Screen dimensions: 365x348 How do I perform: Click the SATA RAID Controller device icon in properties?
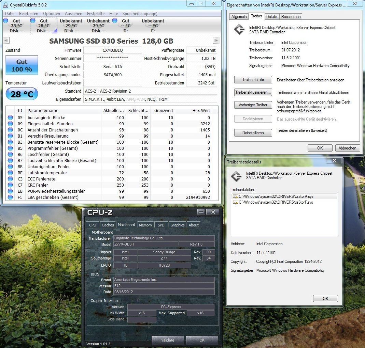[239, 30]
